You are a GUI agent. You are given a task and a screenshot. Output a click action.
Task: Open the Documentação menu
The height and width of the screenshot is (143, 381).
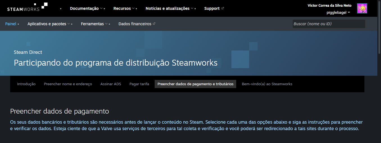pos(86,8)
